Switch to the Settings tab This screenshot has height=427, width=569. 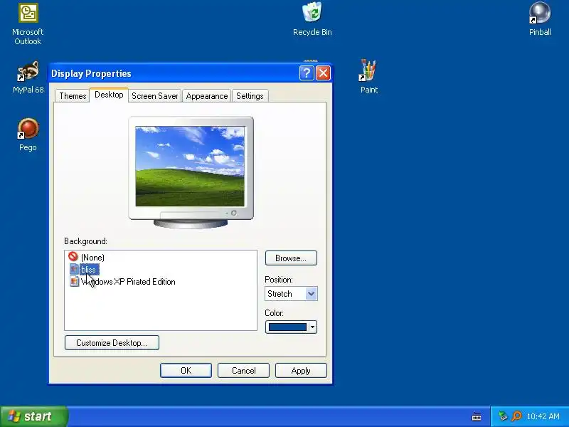pyautogui.click(x=250, y=96)
